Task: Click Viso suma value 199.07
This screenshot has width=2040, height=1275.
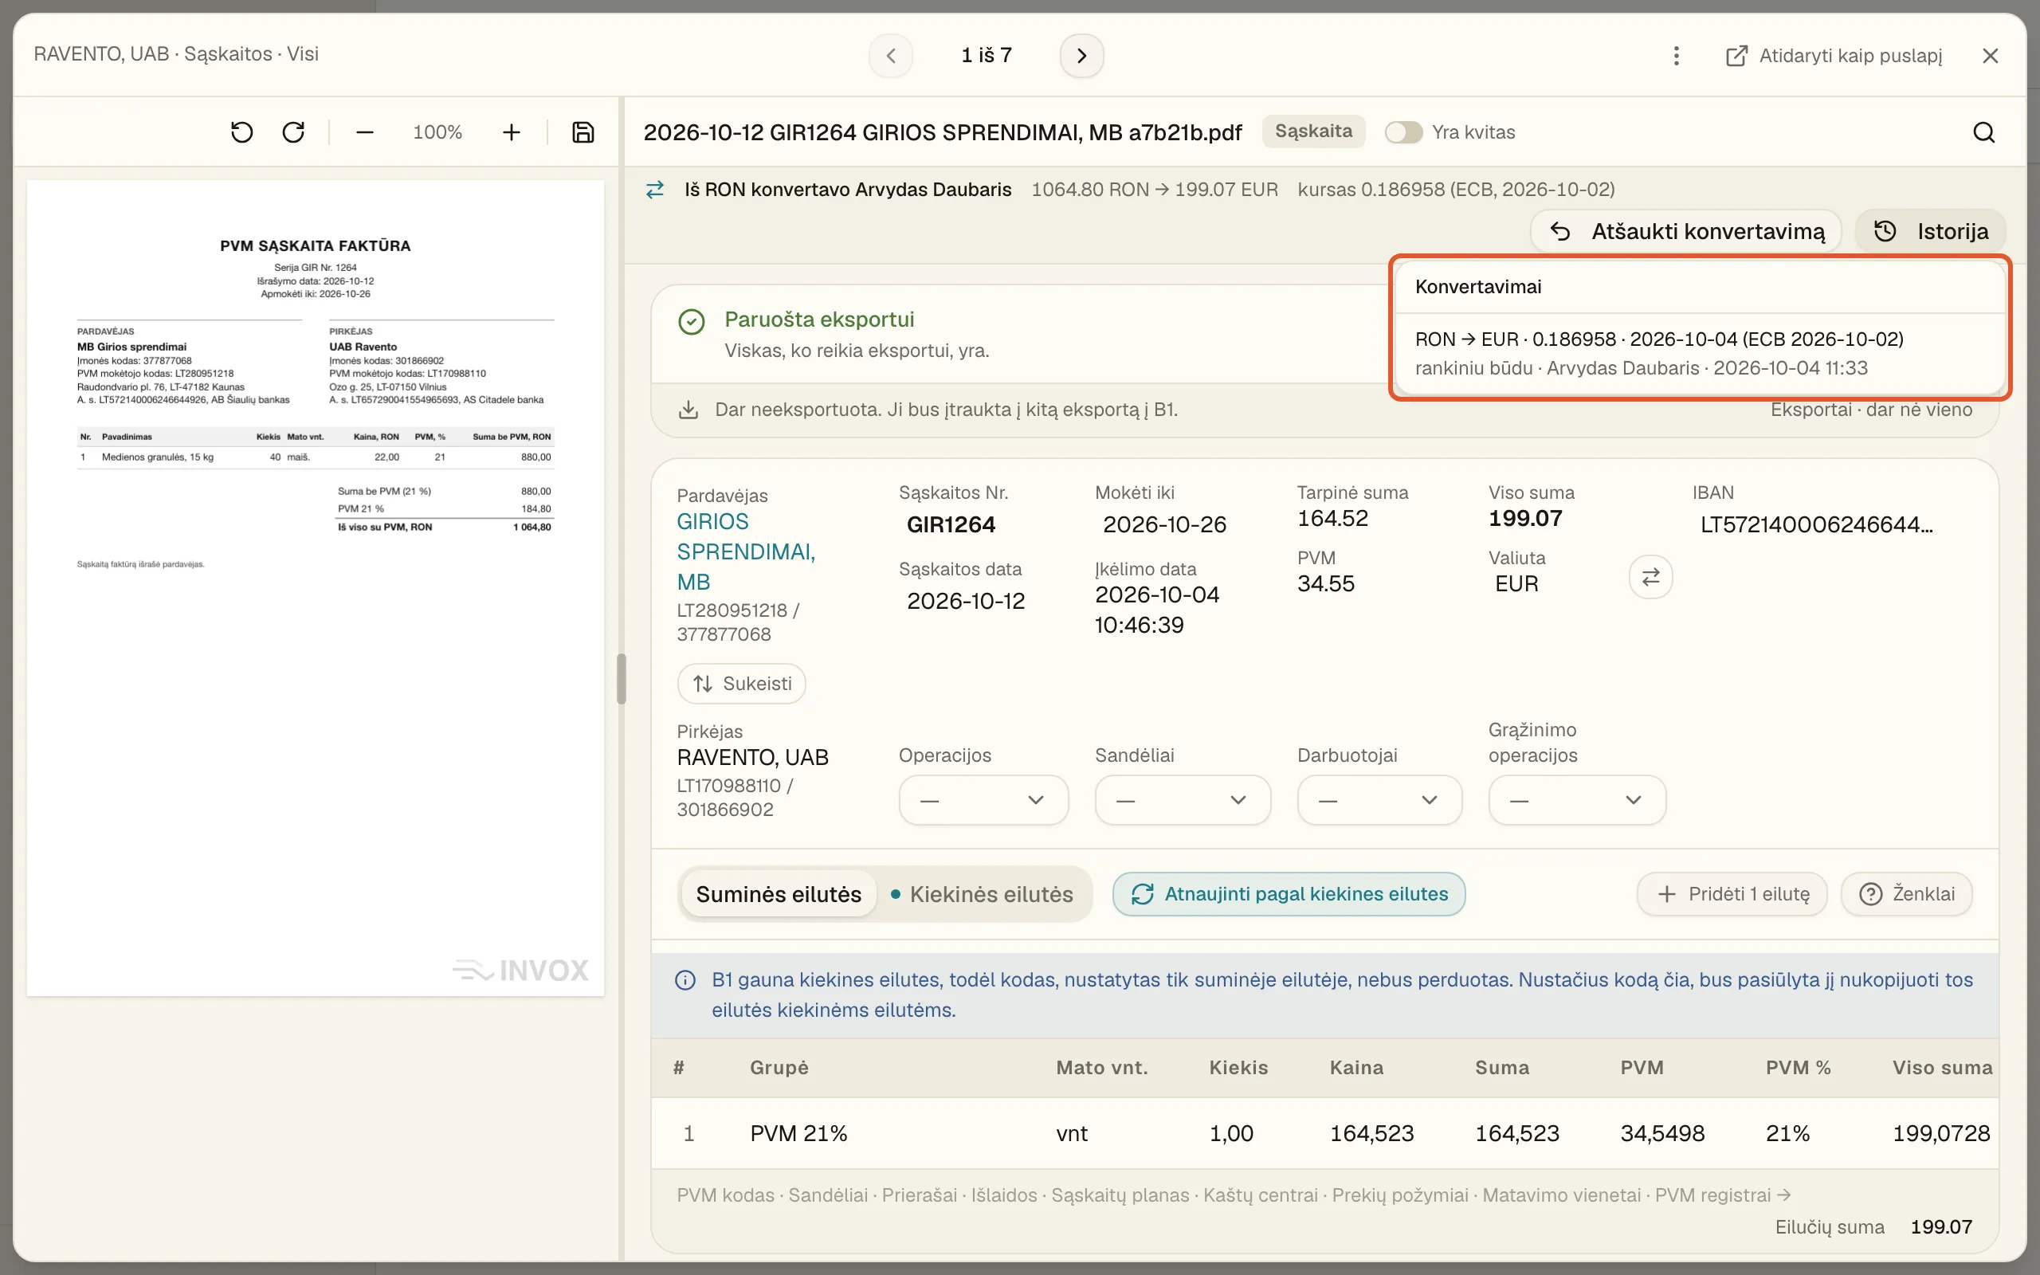Action: (x=1525, y=518)
